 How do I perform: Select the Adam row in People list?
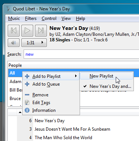15,82
